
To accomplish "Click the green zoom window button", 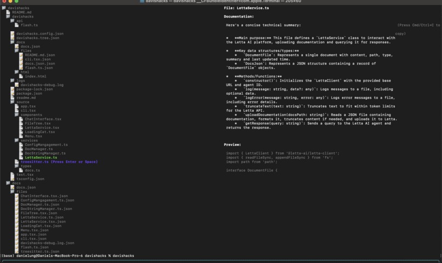I will click(16, 1).
